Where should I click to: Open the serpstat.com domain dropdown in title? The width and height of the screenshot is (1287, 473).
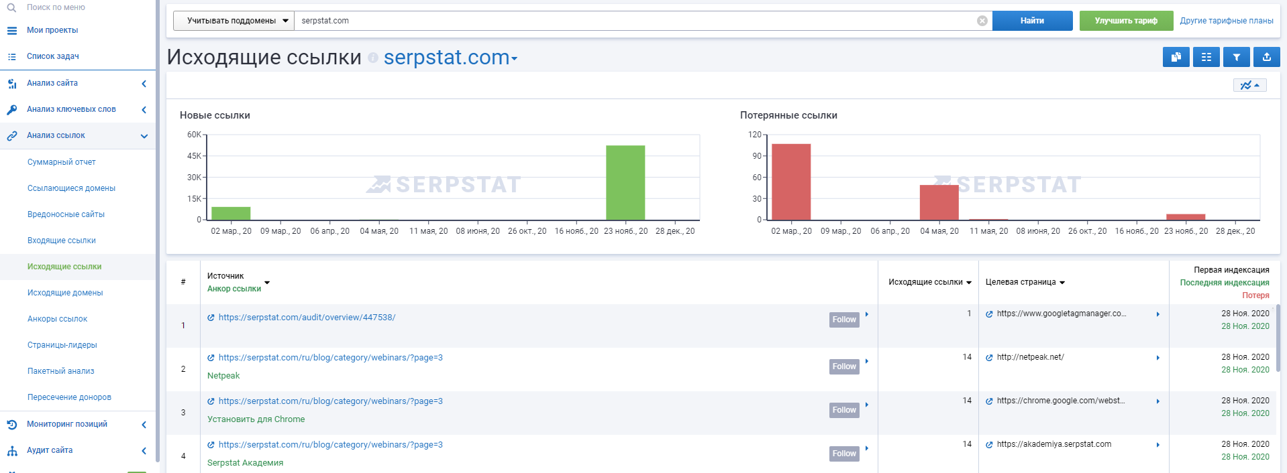point(450,58)
